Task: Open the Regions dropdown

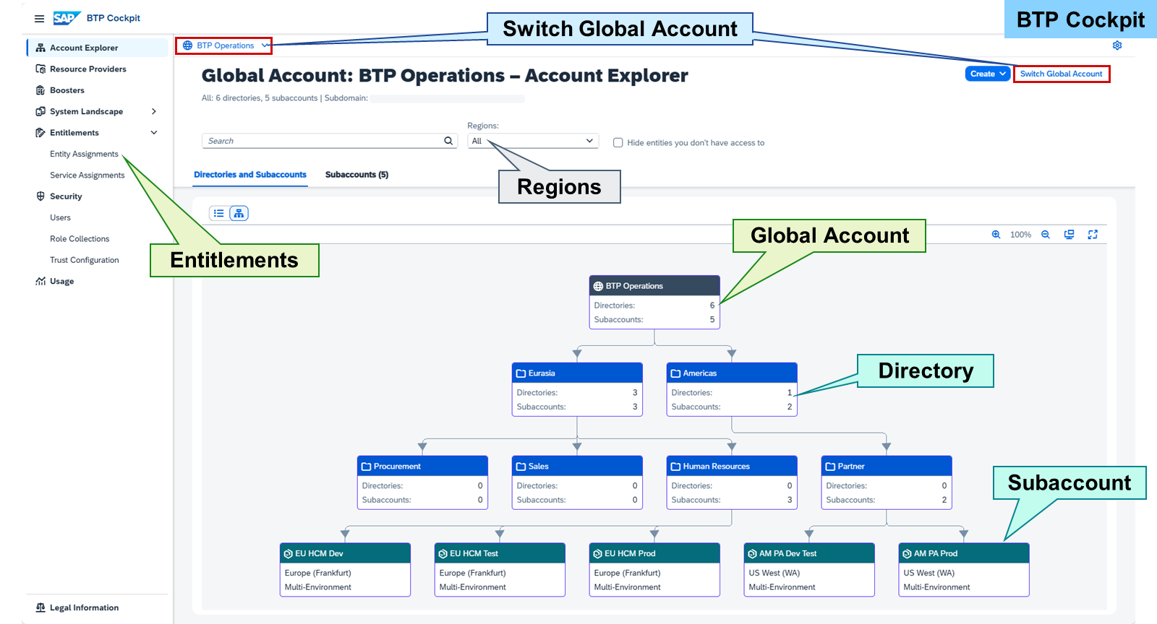Action: pos(533,141)
